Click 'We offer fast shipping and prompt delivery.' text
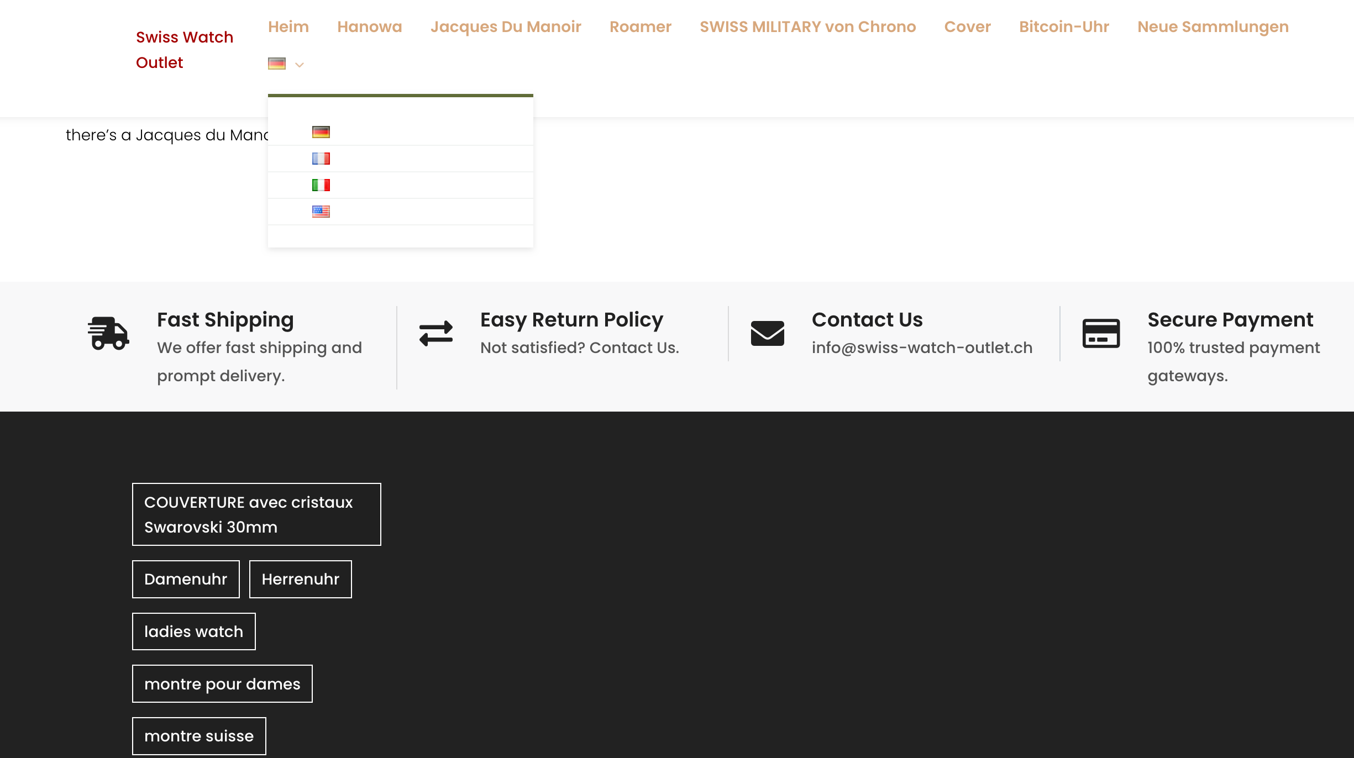 [x=259, y=361]
